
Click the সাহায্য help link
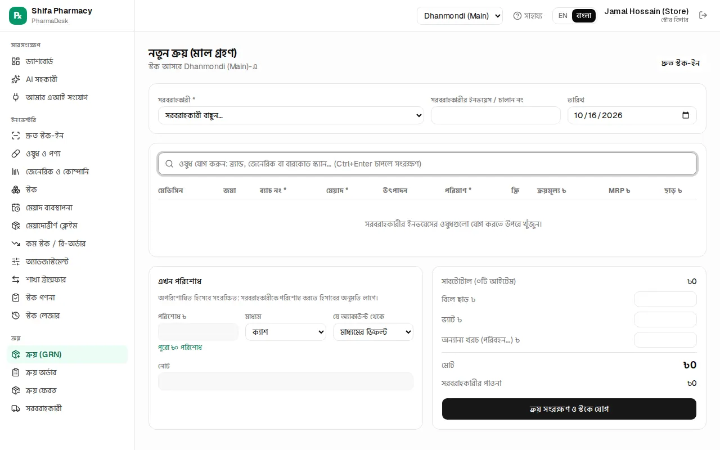[528, 16]
